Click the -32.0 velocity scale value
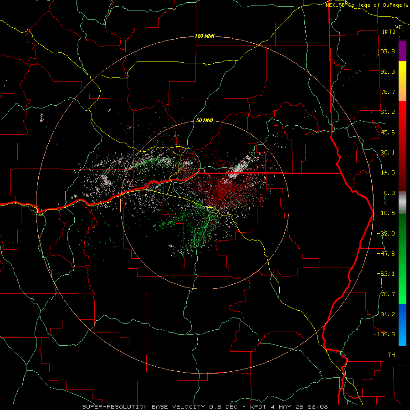The height and width of the screenshot is (410, 410). pos(386,234)
